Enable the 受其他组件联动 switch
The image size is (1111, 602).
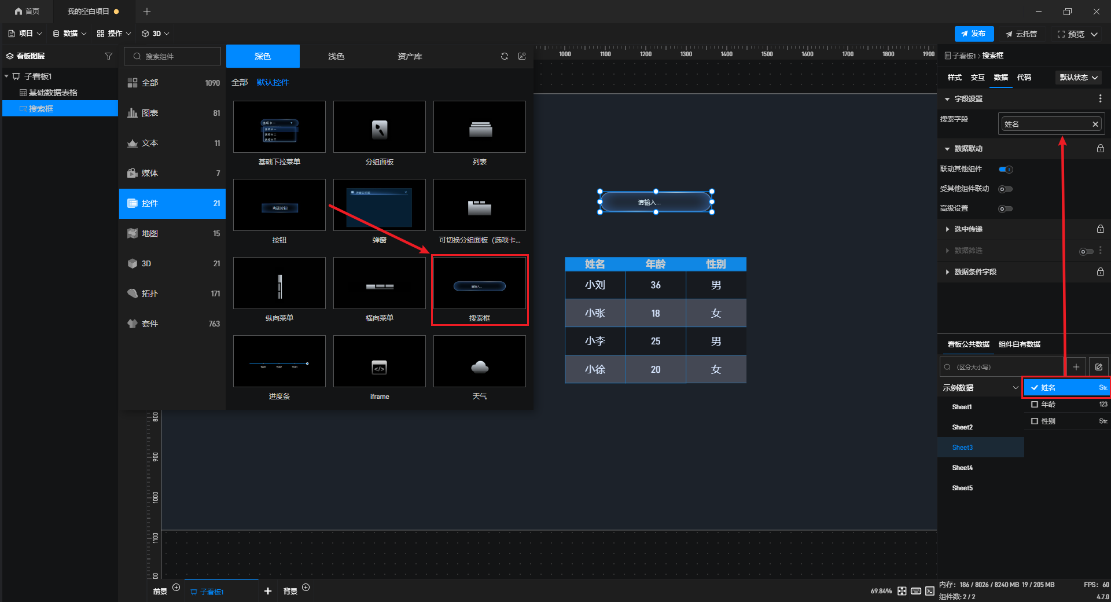[x=1006, y=189]
